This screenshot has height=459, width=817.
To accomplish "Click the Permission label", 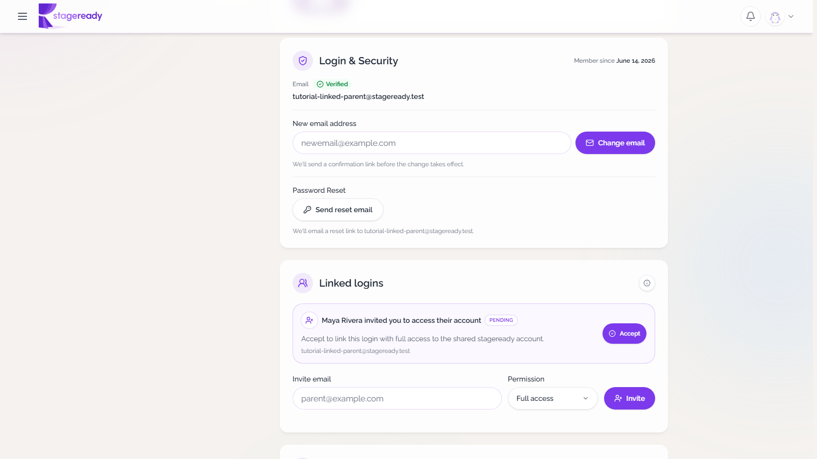I will [526, 379].
